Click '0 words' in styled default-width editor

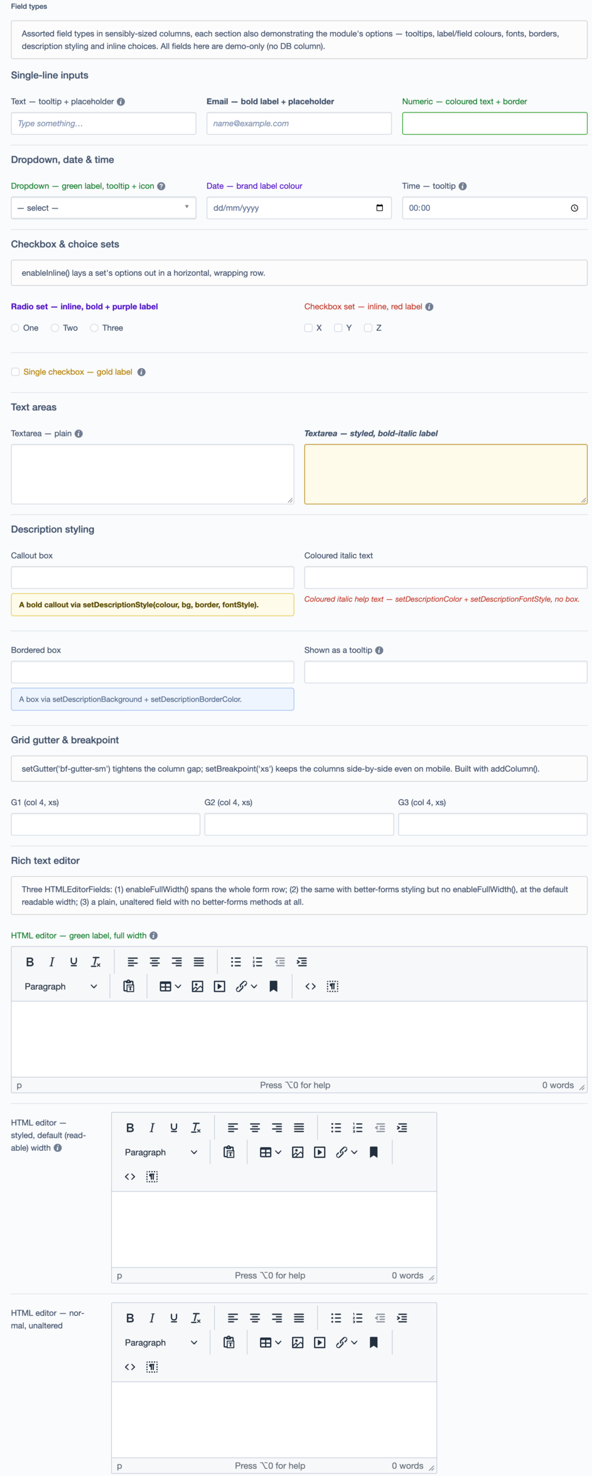[x=407, y=1275]
